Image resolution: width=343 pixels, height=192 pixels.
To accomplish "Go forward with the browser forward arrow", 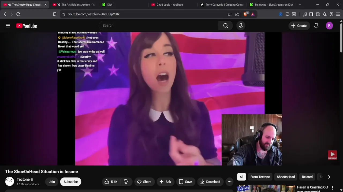I will (12, 14).
